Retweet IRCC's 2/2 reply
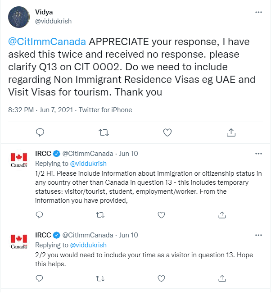The height and width of the screenshot is (296, 271). [x=100, y=278]
